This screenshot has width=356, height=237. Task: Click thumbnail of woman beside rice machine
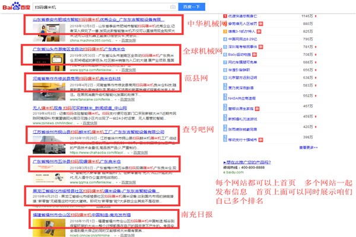(x=49, y=33)
